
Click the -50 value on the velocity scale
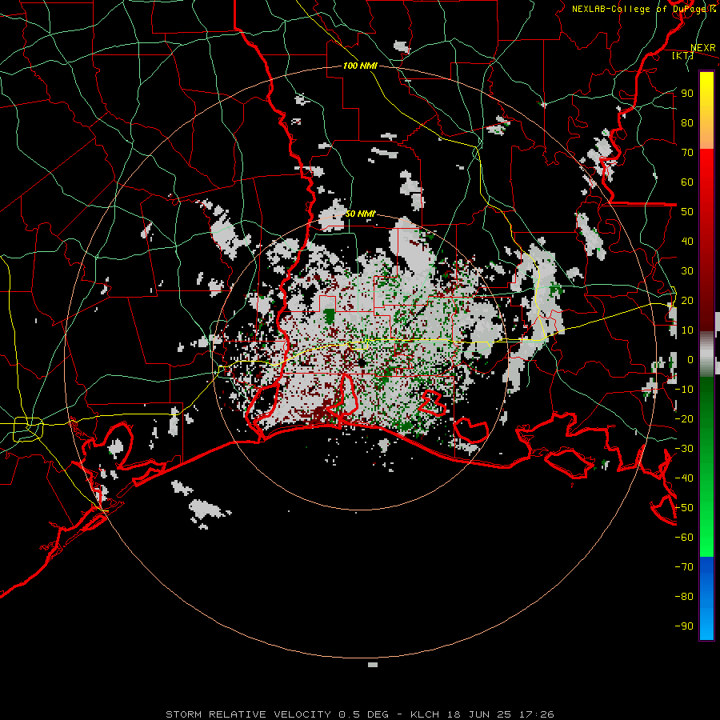click(x=684, y=508)
